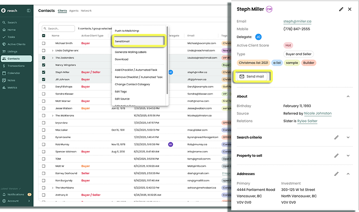Image resolution: width=359 pixels, height=212 pixels.
Task: Click the pencil icon beside Steph Miller
Action: click(341, 9)
